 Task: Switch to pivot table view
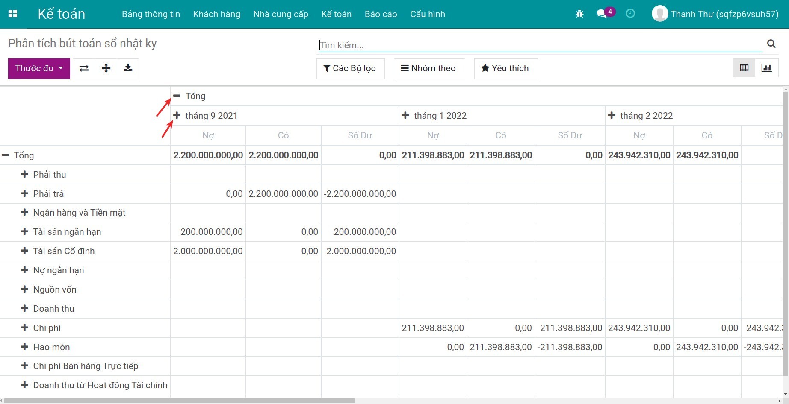744,68
